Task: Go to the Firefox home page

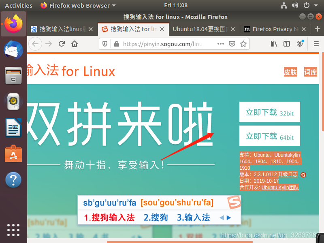Action: pos(75,44)
